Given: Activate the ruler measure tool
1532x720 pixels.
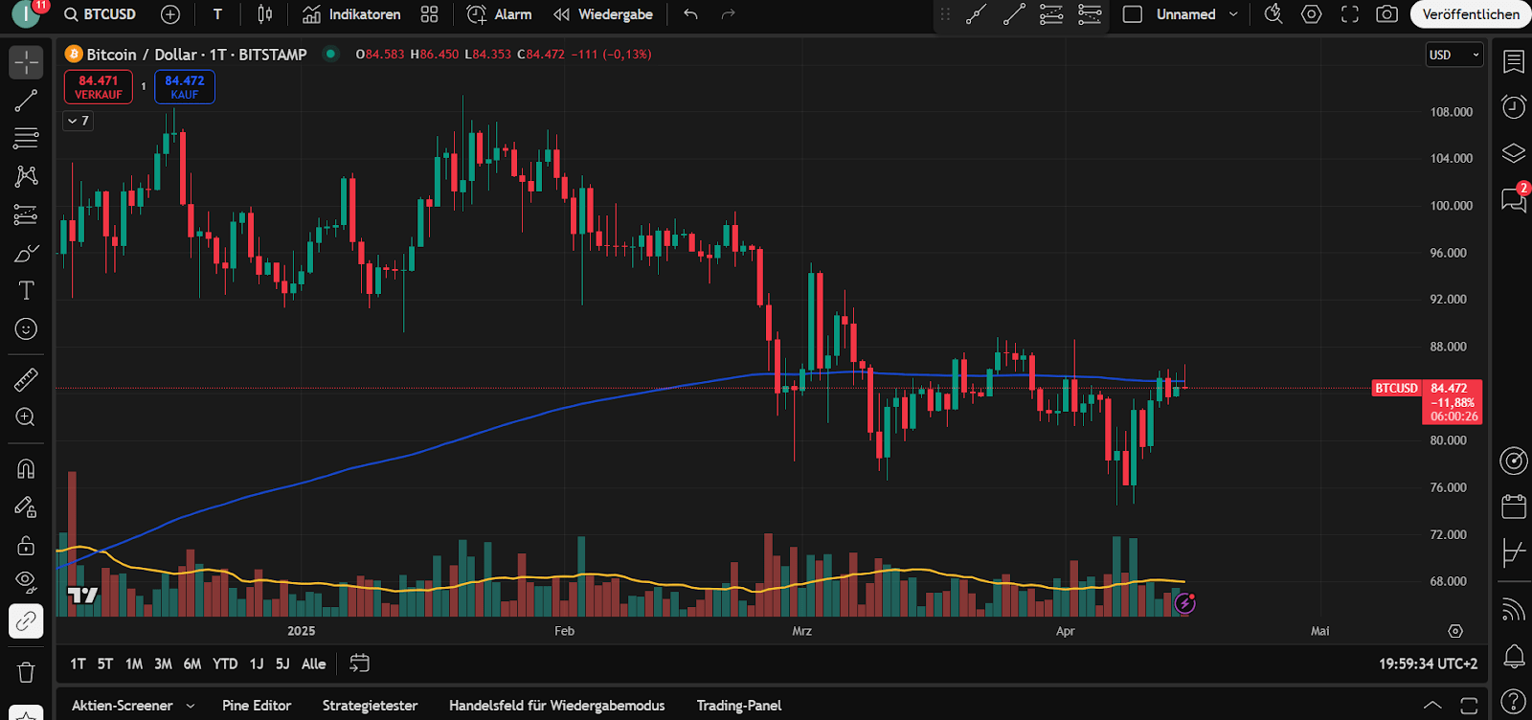Looking at the screenshot, I should point(26,380).
